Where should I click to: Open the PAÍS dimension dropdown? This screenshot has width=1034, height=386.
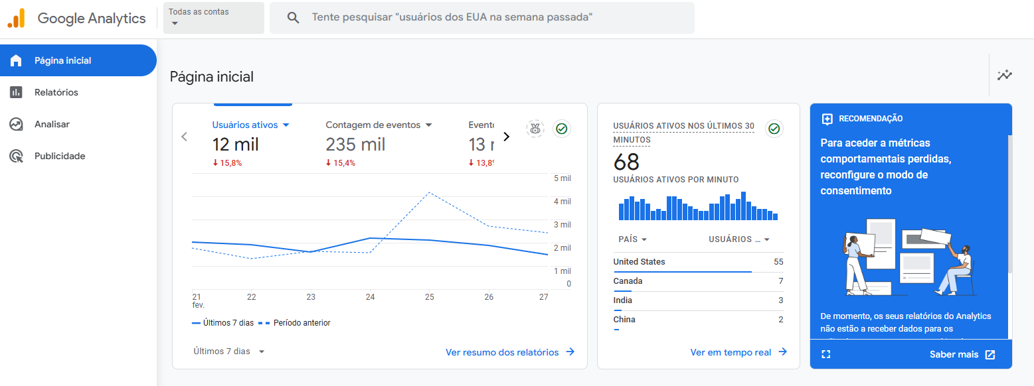tap(632, 239)
